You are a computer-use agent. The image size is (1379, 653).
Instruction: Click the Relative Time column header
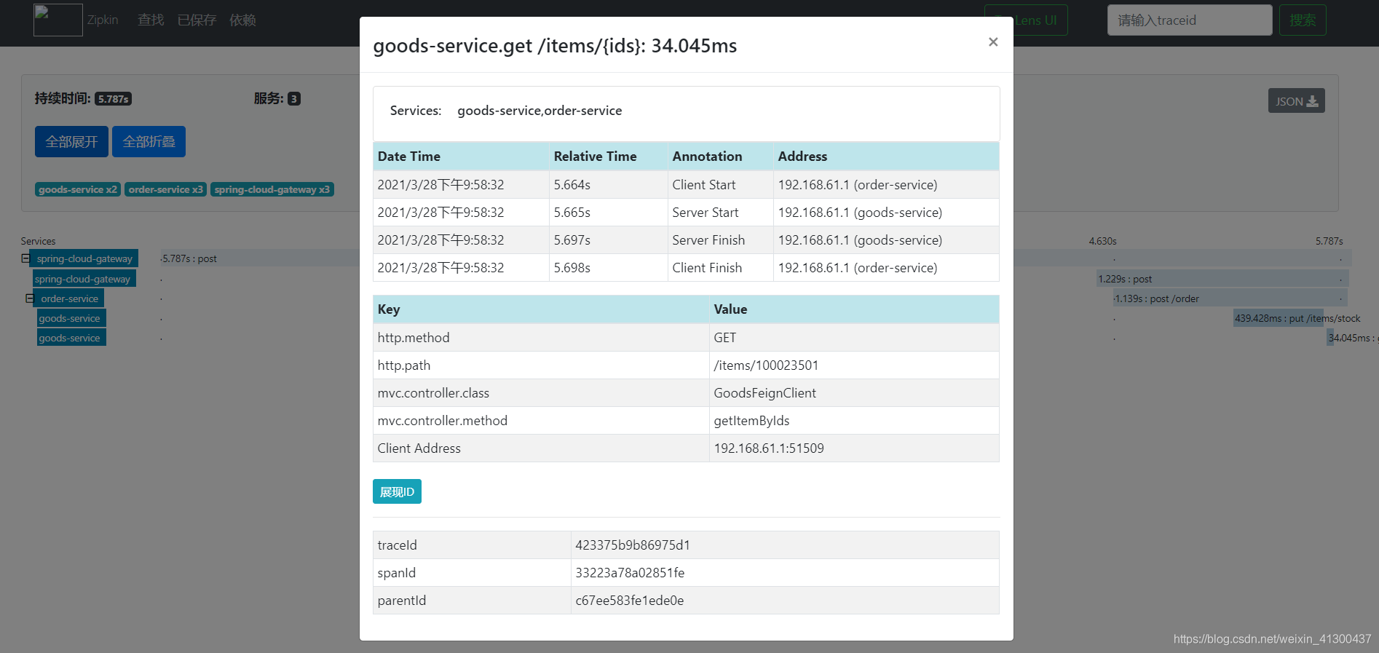point(608,157)
